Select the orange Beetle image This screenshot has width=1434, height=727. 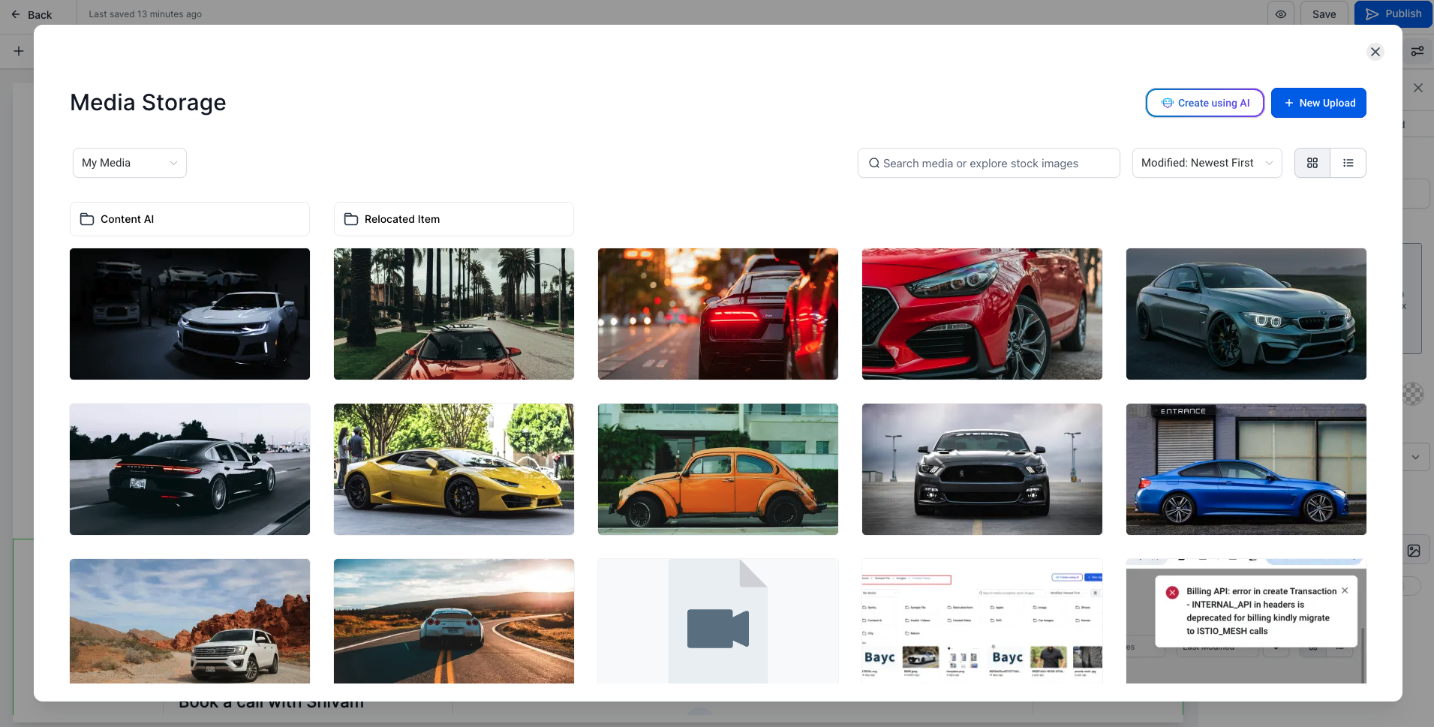(718, 469)
